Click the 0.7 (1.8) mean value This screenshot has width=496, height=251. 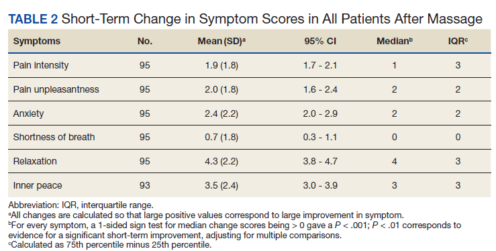tap(221, 137)
